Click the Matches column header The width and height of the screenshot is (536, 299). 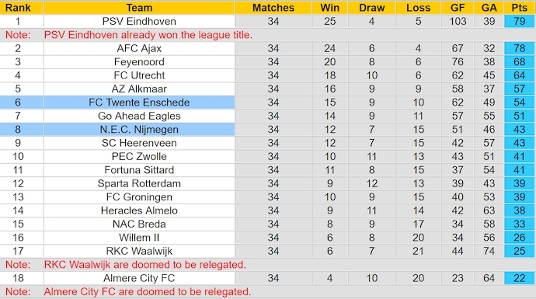click(273, 8)
